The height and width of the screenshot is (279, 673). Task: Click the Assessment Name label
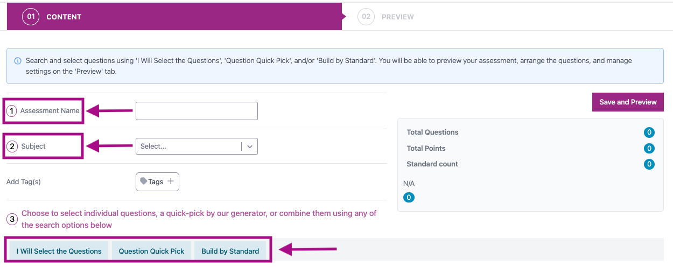coord(50,111)
